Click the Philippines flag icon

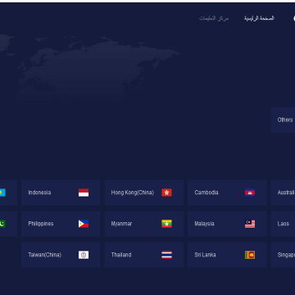[x=84, y=224]
